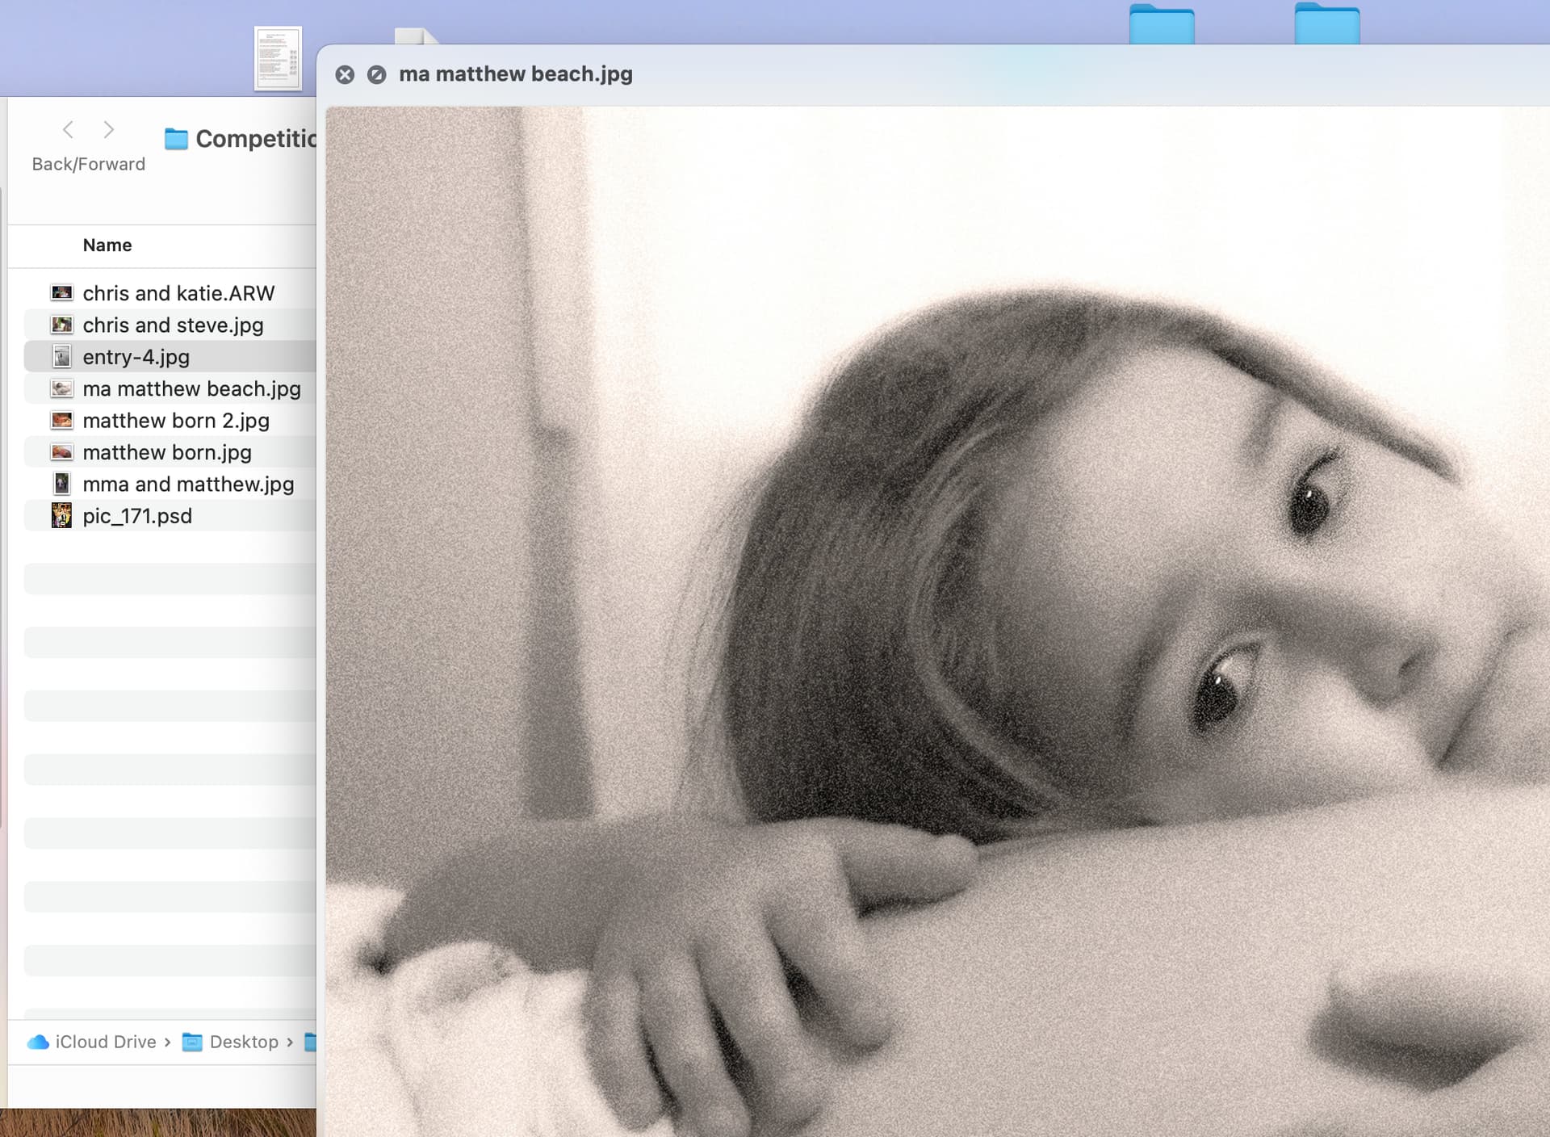Image resolution: width=1550 pixels, height=1137 pixels.
Task: Go back in Finder history
Action: tap(69, 129)
